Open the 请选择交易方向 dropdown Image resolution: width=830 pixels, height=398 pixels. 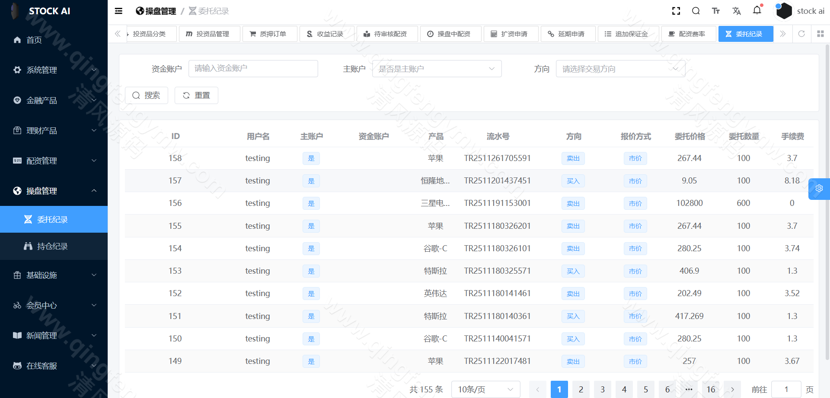[x=621, y=68]
